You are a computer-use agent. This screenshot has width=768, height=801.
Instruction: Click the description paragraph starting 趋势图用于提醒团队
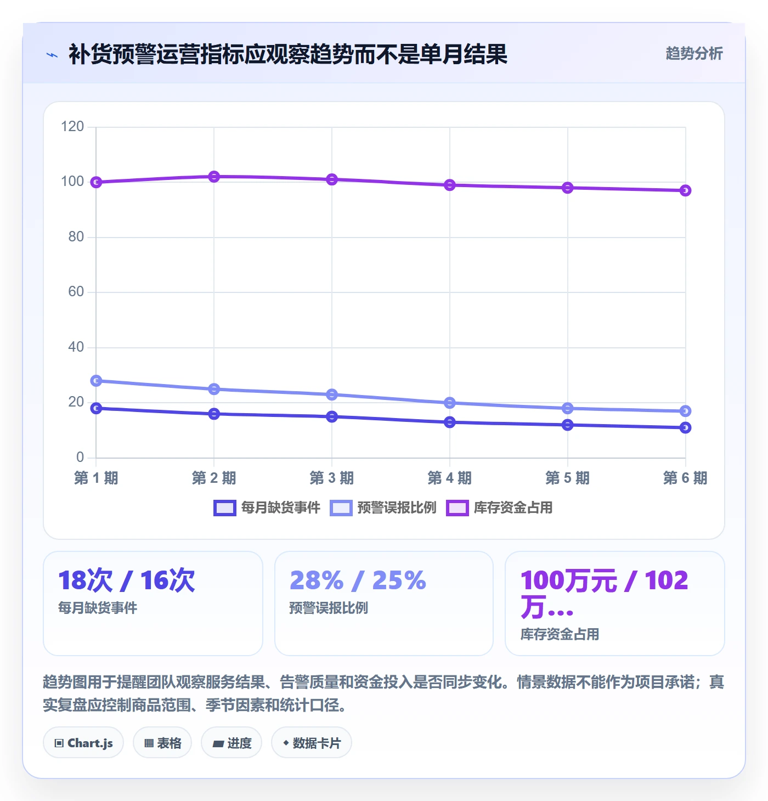(383, 693)
